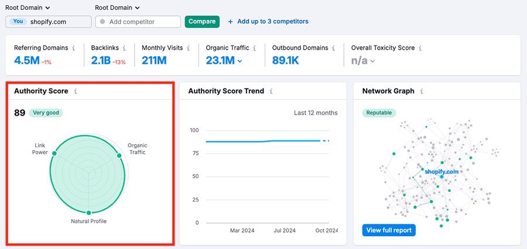The width and height of the screenshot is (527, 249).
Task: Click the -13% backlinks change value
Action: coord(119,62)
